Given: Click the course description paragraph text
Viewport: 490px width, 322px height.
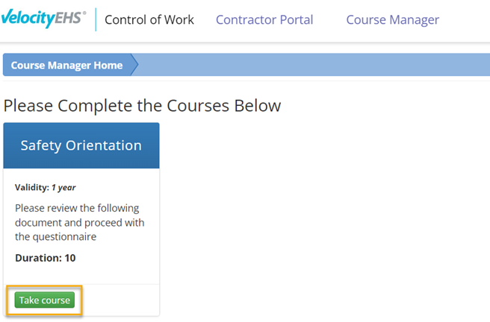Looking at the screenshot, I should (x=80, y=222).
